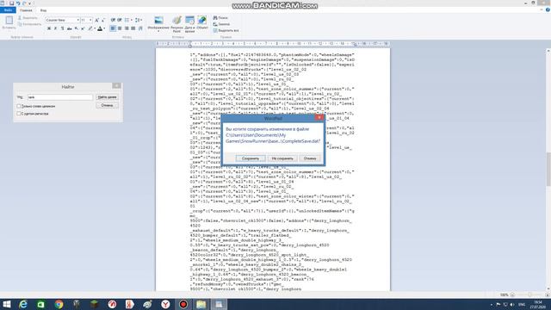Grow font size with the A-up icon
This screenshot has height=310, width=551.
pyautogui.click(x=97, y=20)
